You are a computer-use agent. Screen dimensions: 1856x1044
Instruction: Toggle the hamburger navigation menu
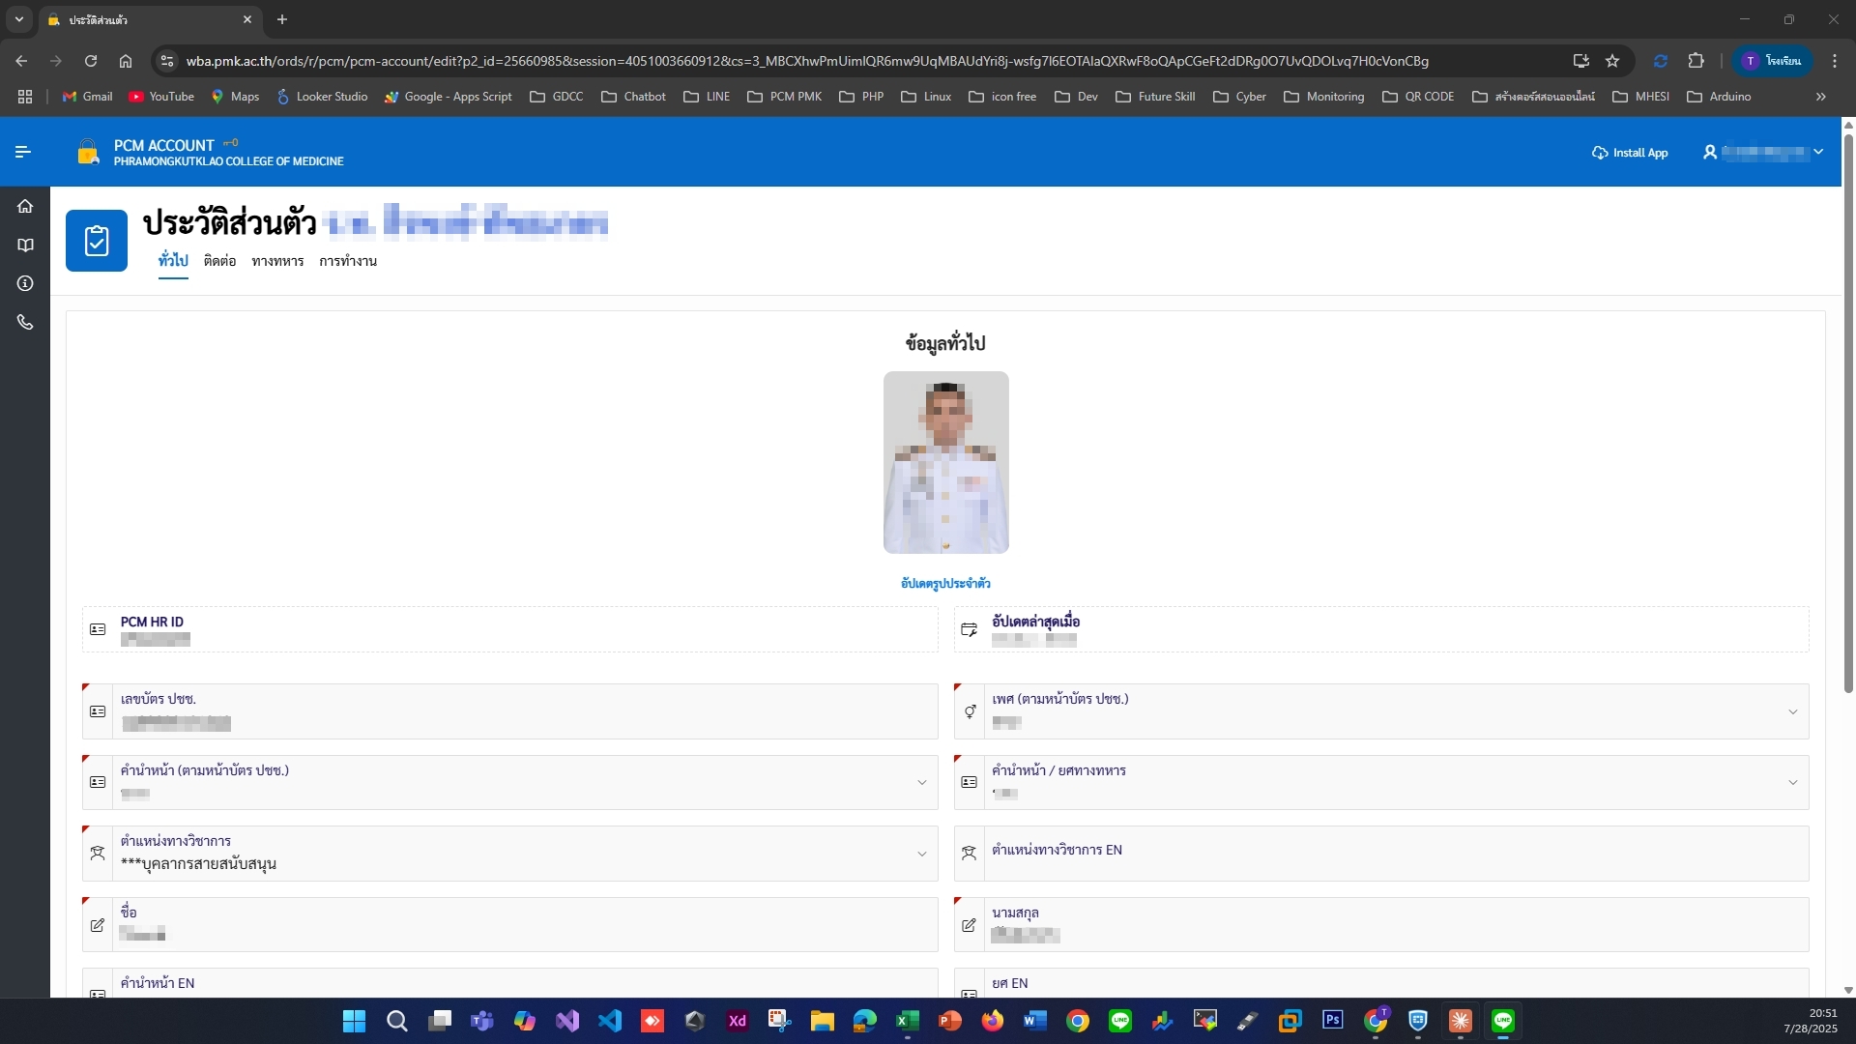23,152
